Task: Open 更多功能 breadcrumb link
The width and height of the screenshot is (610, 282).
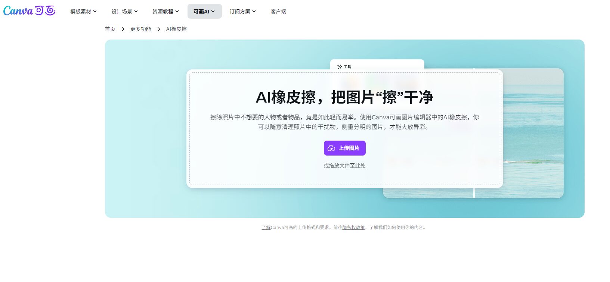Action: click(140, 29)
